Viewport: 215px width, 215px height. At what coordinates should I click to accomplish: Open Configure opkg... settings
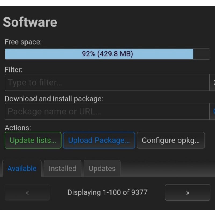click(x=171, y=140)
